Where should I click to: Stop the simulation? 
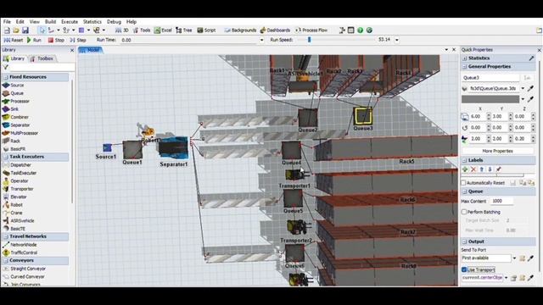coord(56,40)
